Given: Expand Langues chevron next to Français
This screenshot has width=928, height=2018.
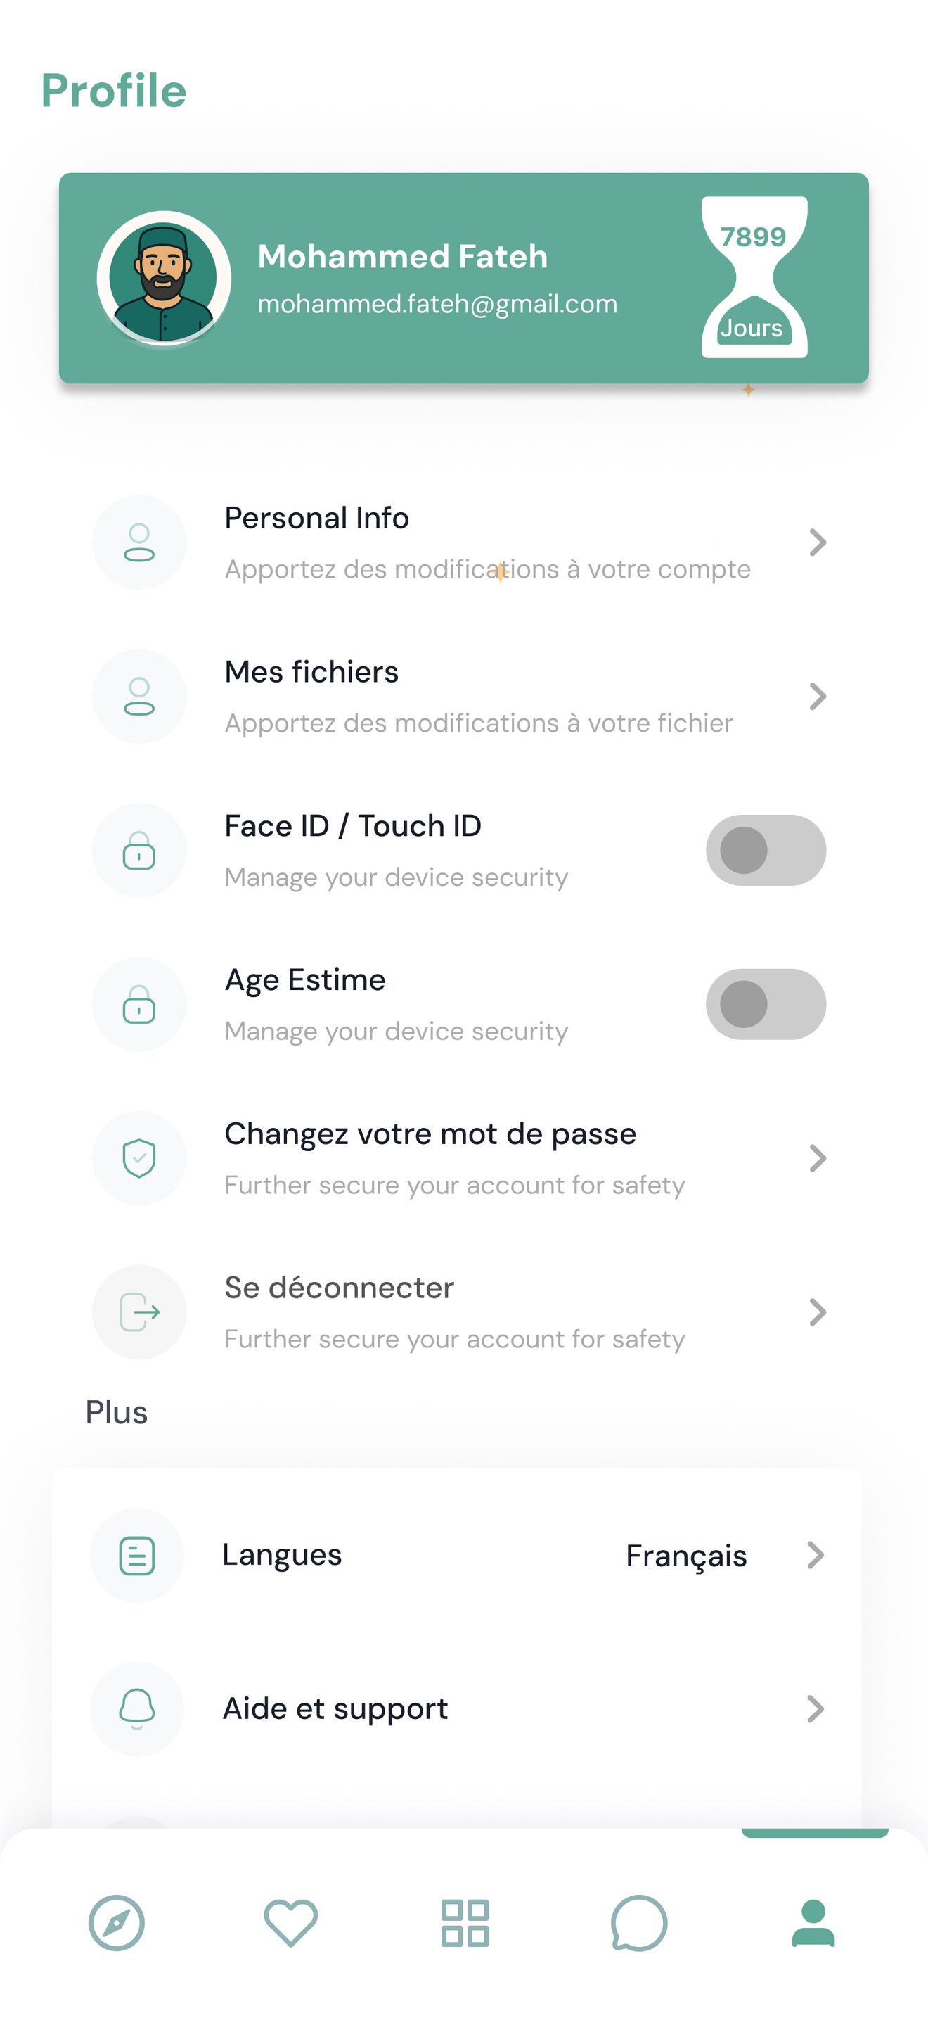Looking at the screenshot, I should pos(816,1555).
